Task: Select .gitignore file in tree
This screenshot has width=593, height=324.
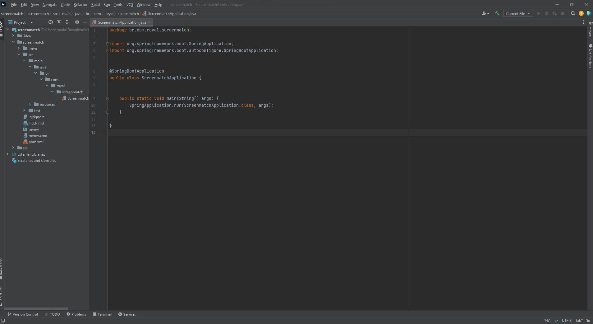Action: click(x=34, y=117)
